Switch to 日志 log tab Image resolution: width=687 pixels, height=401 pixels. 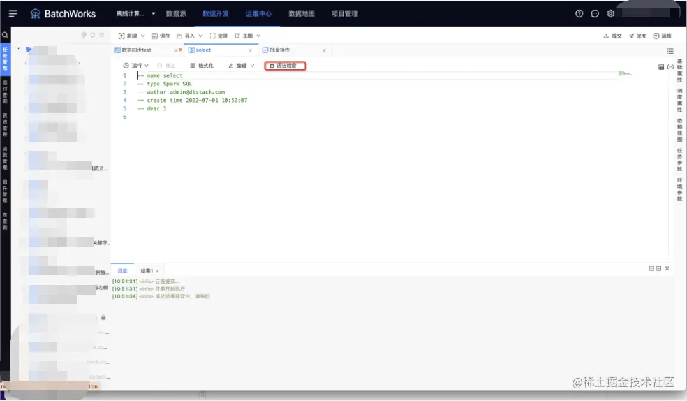coord(122,271)
